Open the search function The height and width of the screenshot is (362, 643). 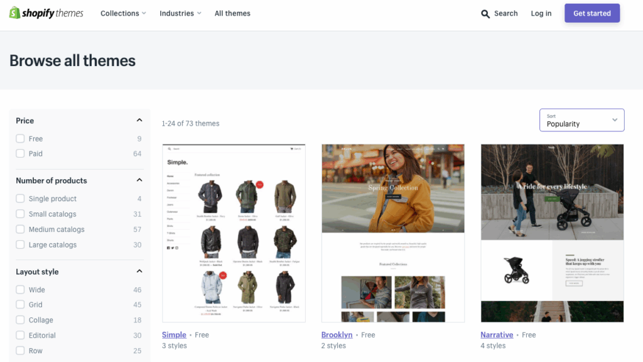pyautogui.click(x=499, y=13)
